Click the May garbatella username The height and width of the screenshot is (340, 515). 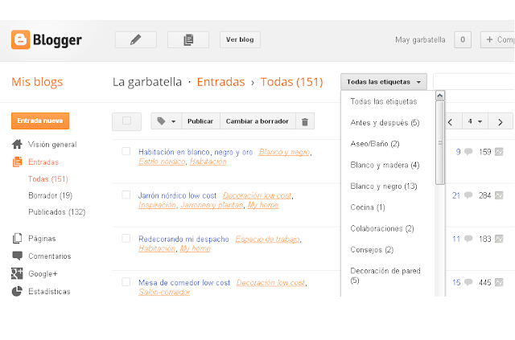pyautogui.click(x=420, y=39)
